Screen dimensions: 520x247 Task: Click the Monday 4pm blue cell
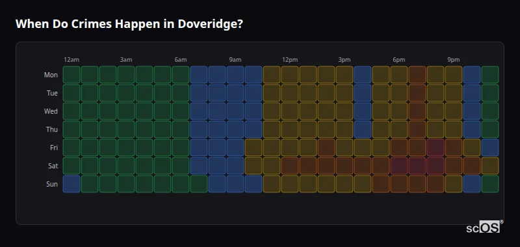[x=363, y=75]
